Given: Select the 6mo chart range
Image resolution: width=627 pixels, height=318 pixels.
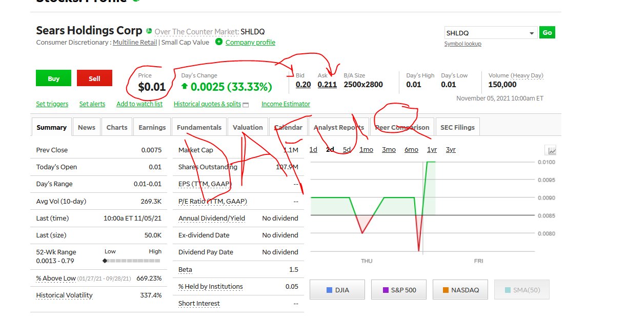Looking at the screenshot, I should coord(411,150).
